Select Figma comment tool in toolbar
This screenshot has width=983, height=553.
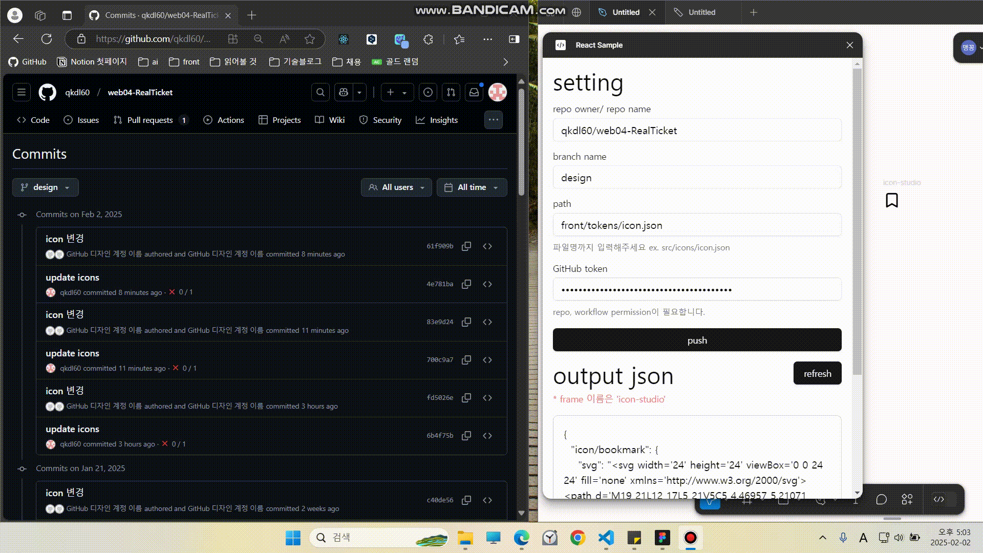pos(881,499)
